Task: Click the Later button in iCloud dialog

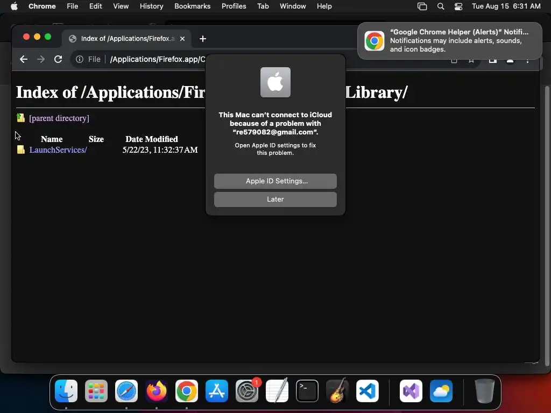Action: point(275,200)
